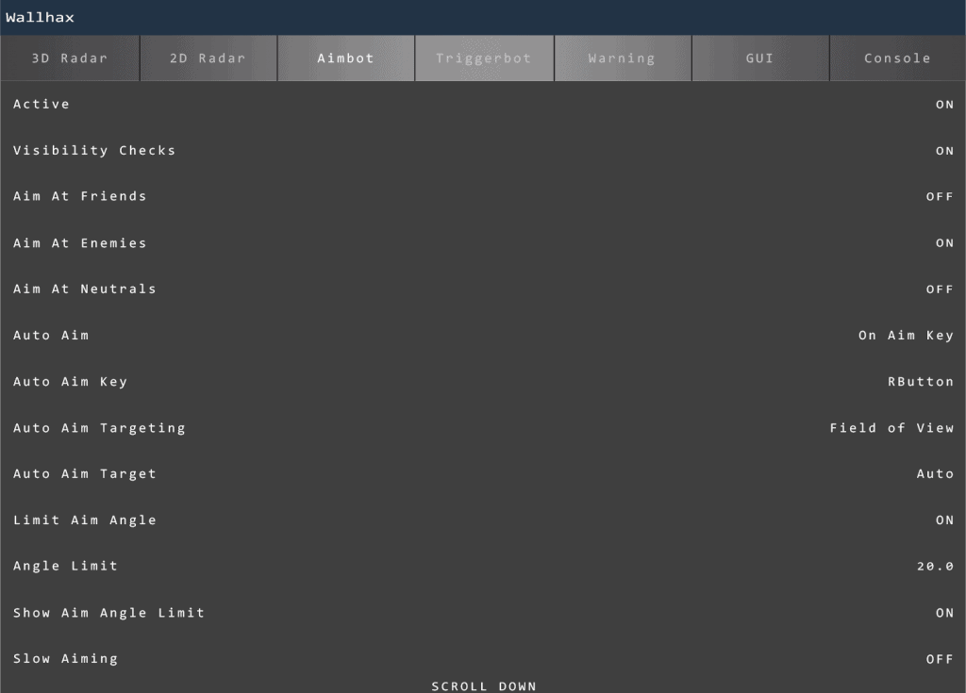Click the Auto Aim Target 'Auto' value

tap(935, 474)
